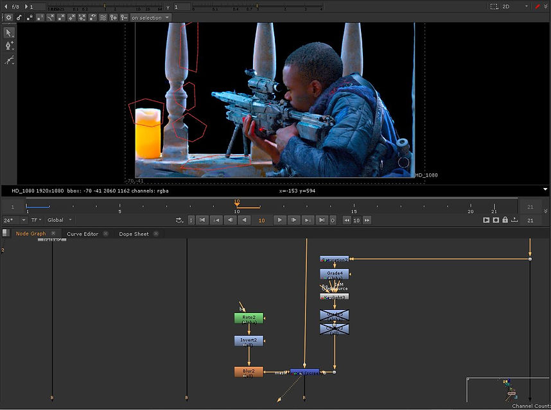Click the curve with X icon
This screenshot has height=410, width=551.
click(x=51, y=17)
